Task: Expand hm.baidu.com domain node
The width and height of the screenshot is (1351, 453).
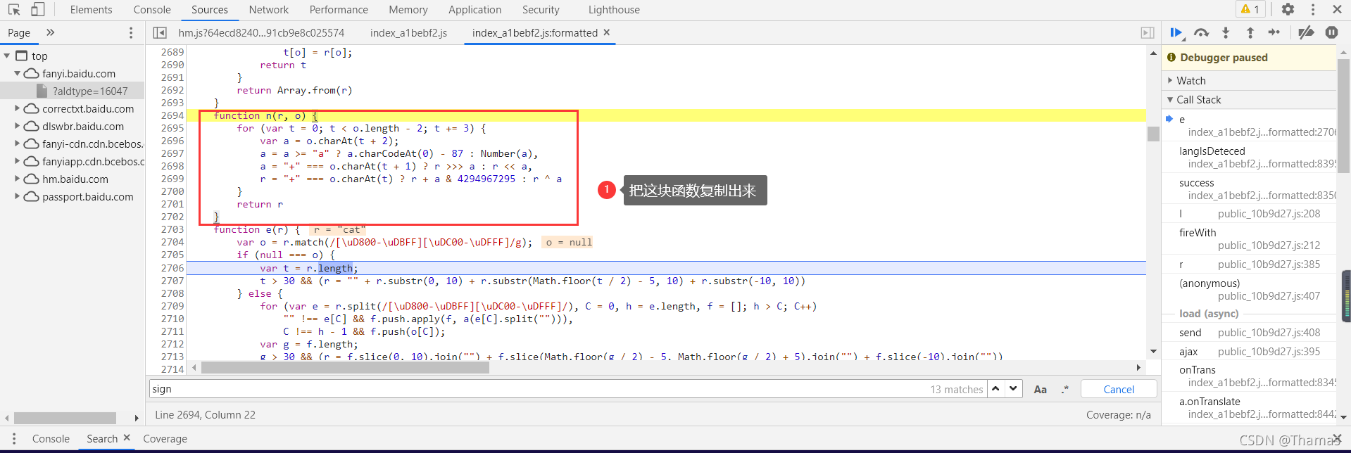Action: click(18, 179)
